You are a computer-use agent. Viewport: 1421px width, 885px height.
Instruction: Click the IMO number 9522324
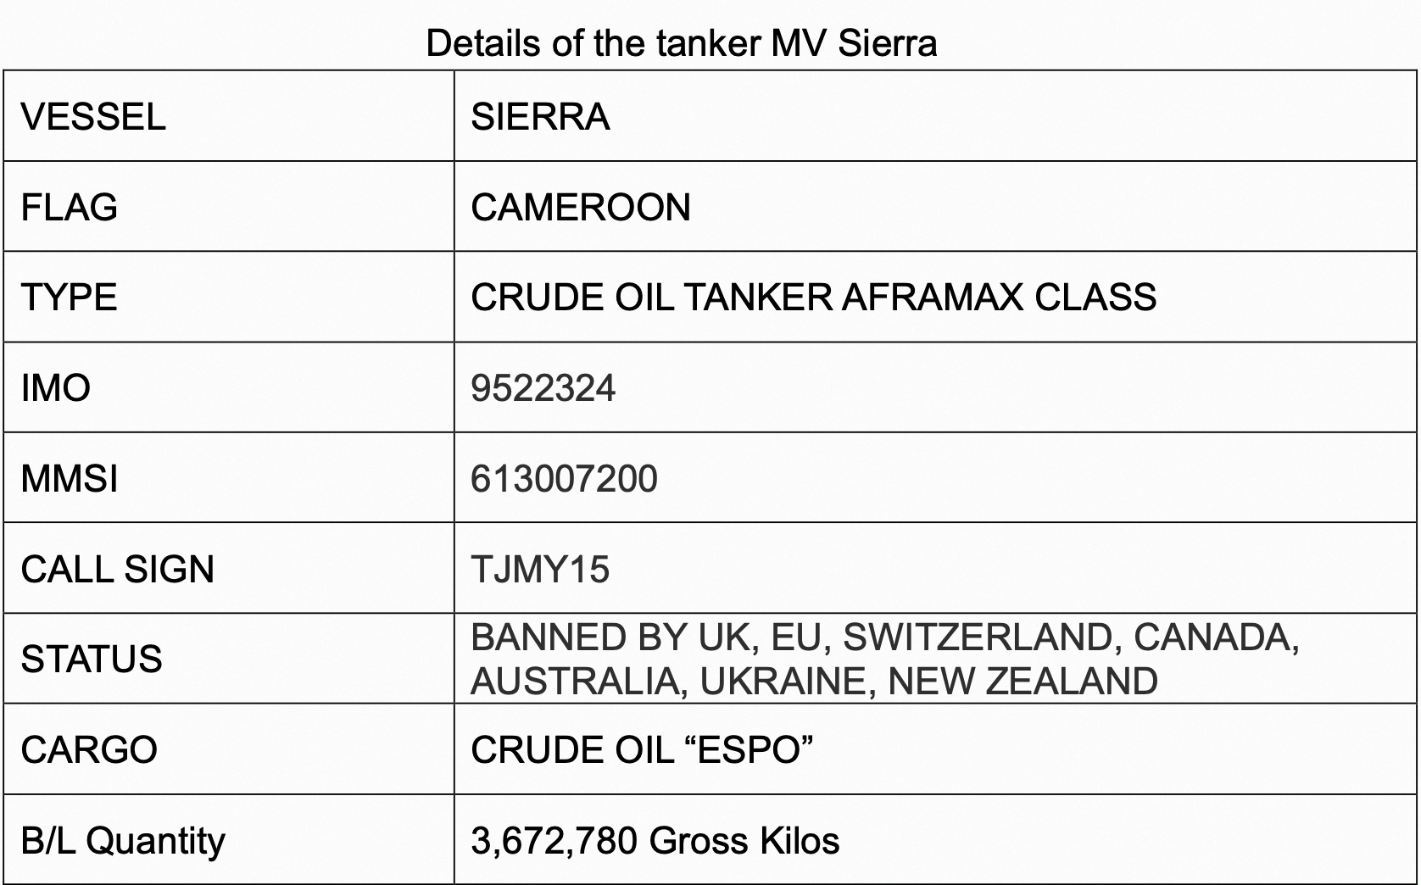pyautogui.click(x=543, y=388)
